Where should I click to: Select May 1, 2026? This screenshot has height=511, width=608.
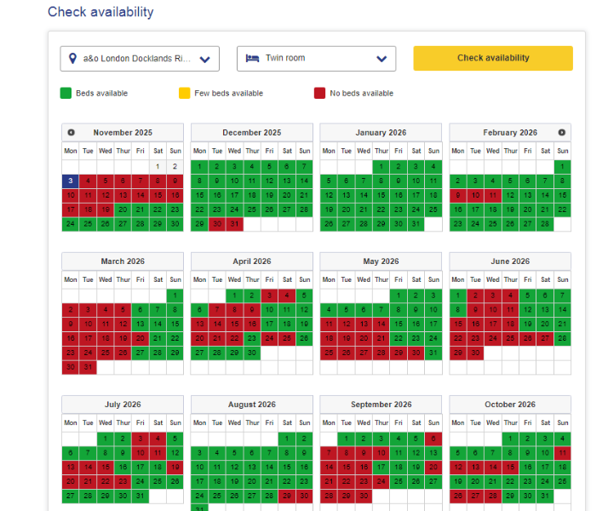pos(399,296)
